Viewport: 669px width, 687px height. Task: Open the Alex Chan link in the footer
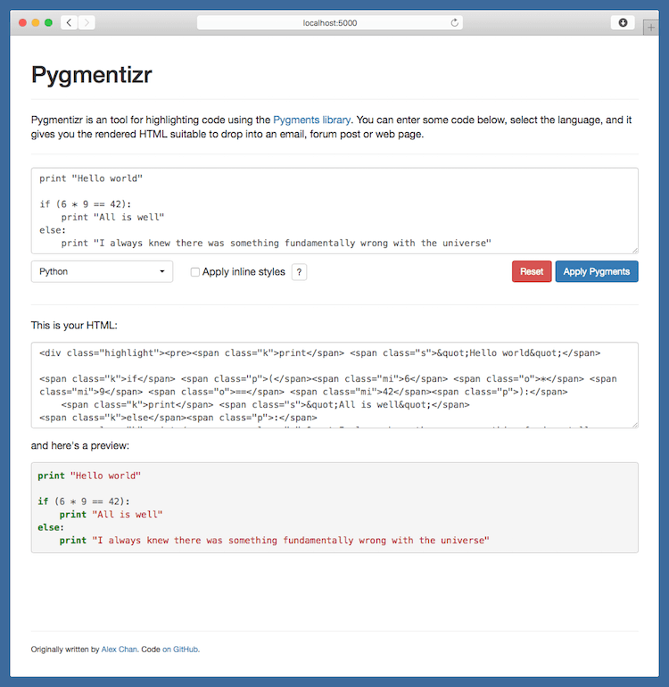120,650
